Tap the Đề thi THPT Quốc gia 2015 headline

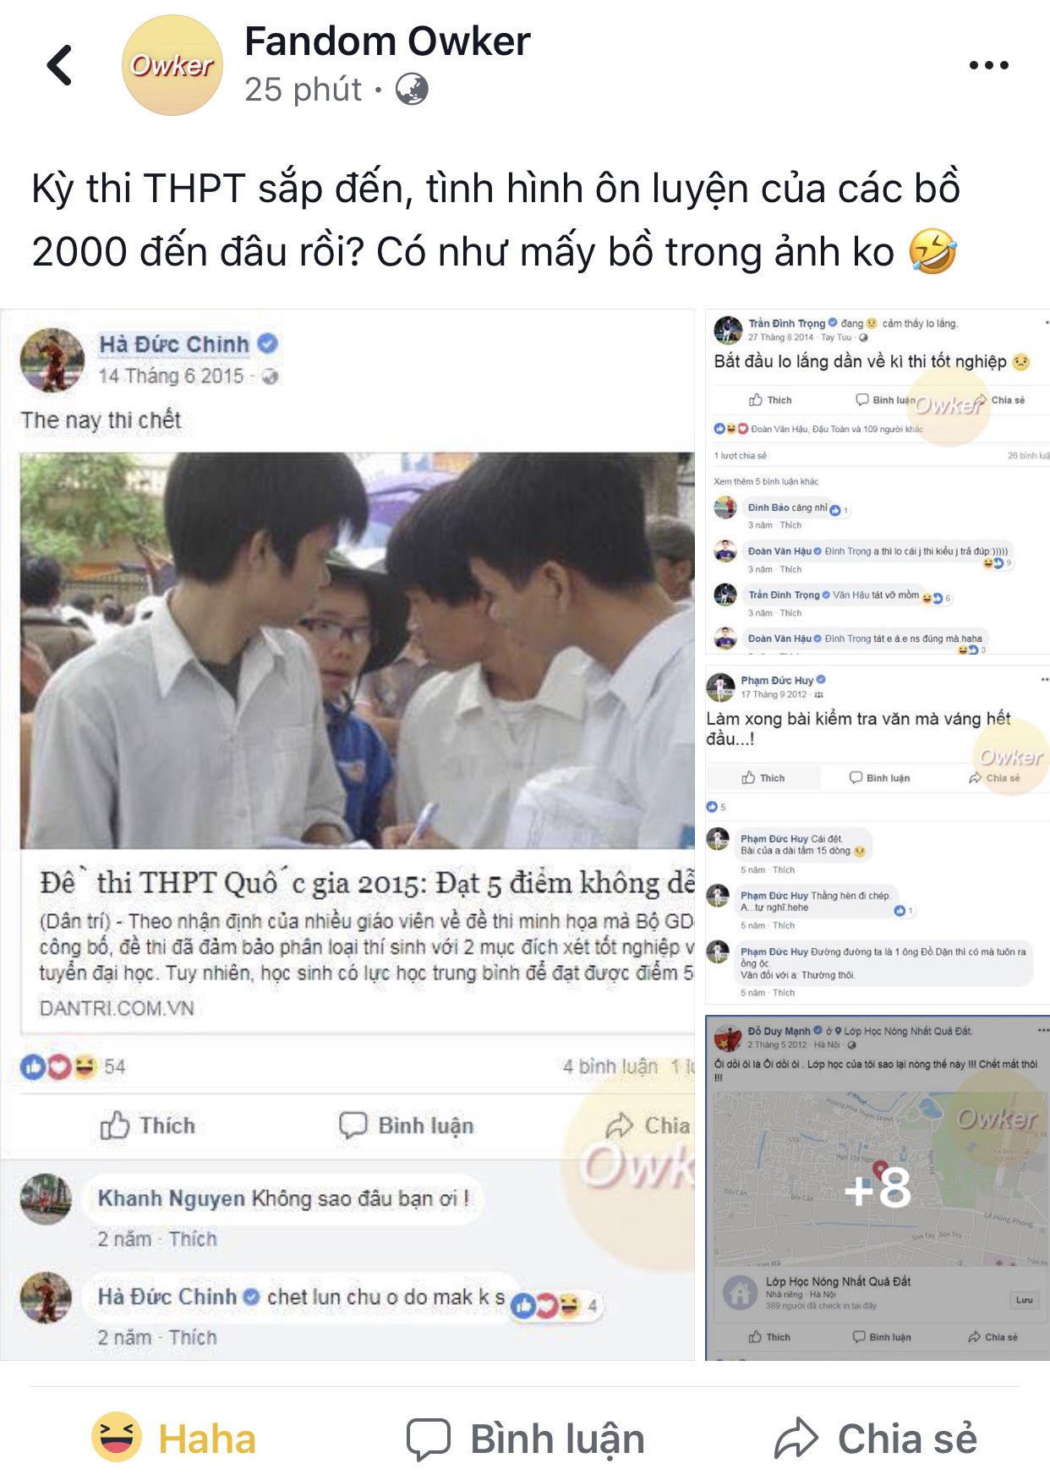[x=367, y=883]
